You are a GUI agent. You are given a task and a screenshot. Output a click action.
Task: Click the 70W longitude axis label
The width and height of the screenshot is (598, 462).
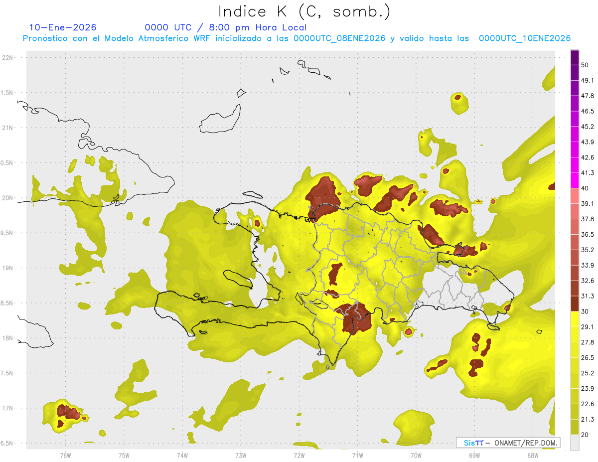click(x=416, y=455)
